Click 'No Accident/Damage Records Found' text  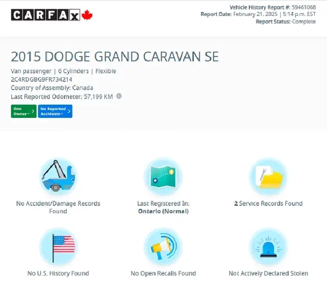[58, 207]
